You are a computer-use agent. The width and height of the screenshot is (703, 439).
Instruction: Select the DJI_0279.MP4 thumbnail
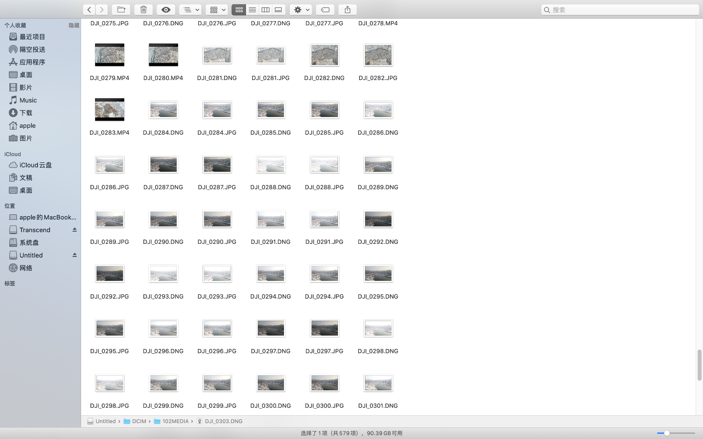pos(110,55)
